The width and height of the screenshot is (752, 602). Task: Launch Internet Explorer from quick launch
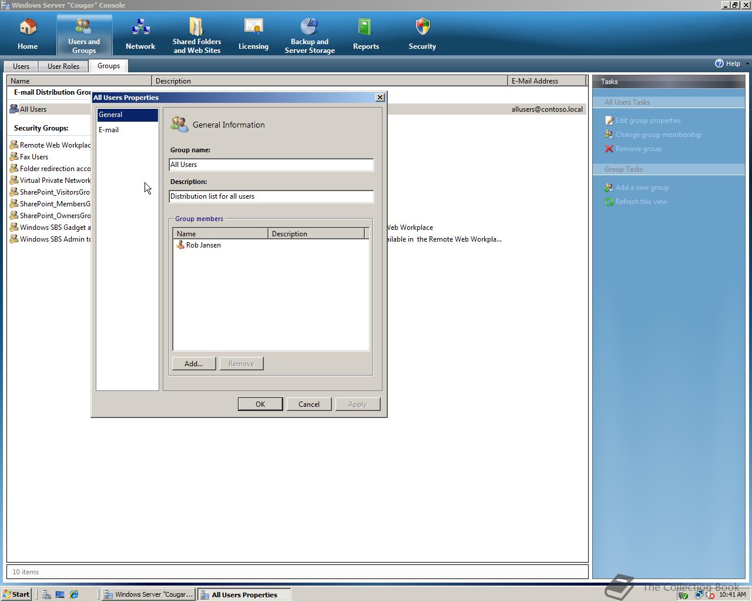(x=74, y=594)
